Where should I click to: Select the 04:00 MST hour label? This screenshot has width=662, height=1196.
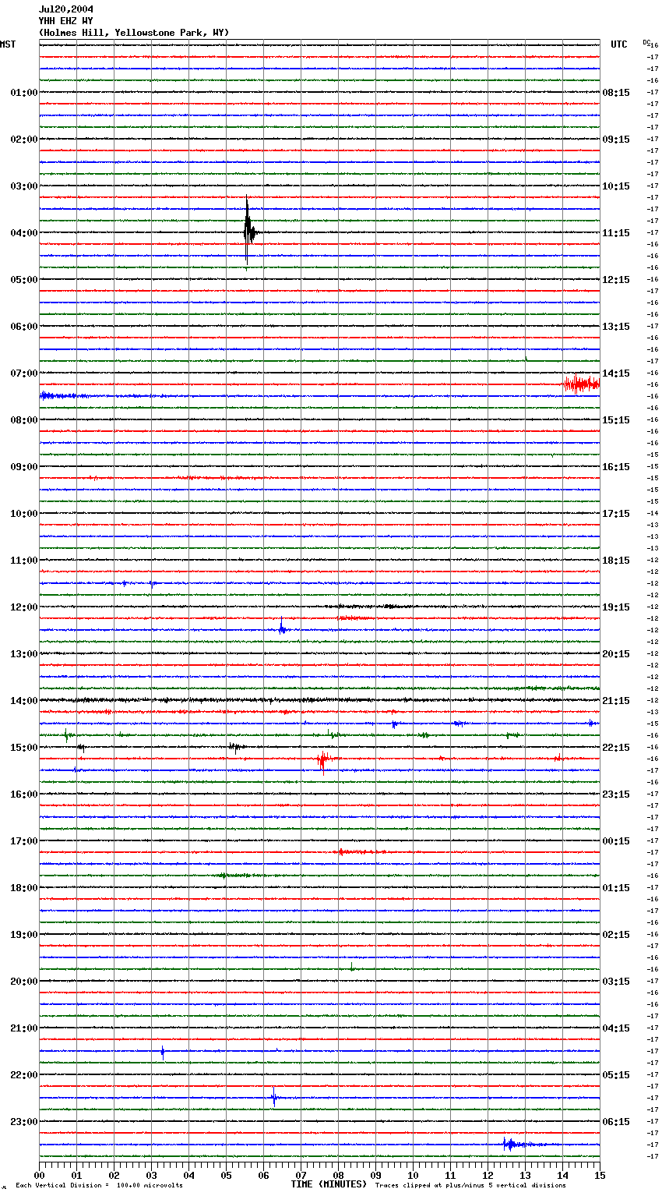[x=24, y=233]
